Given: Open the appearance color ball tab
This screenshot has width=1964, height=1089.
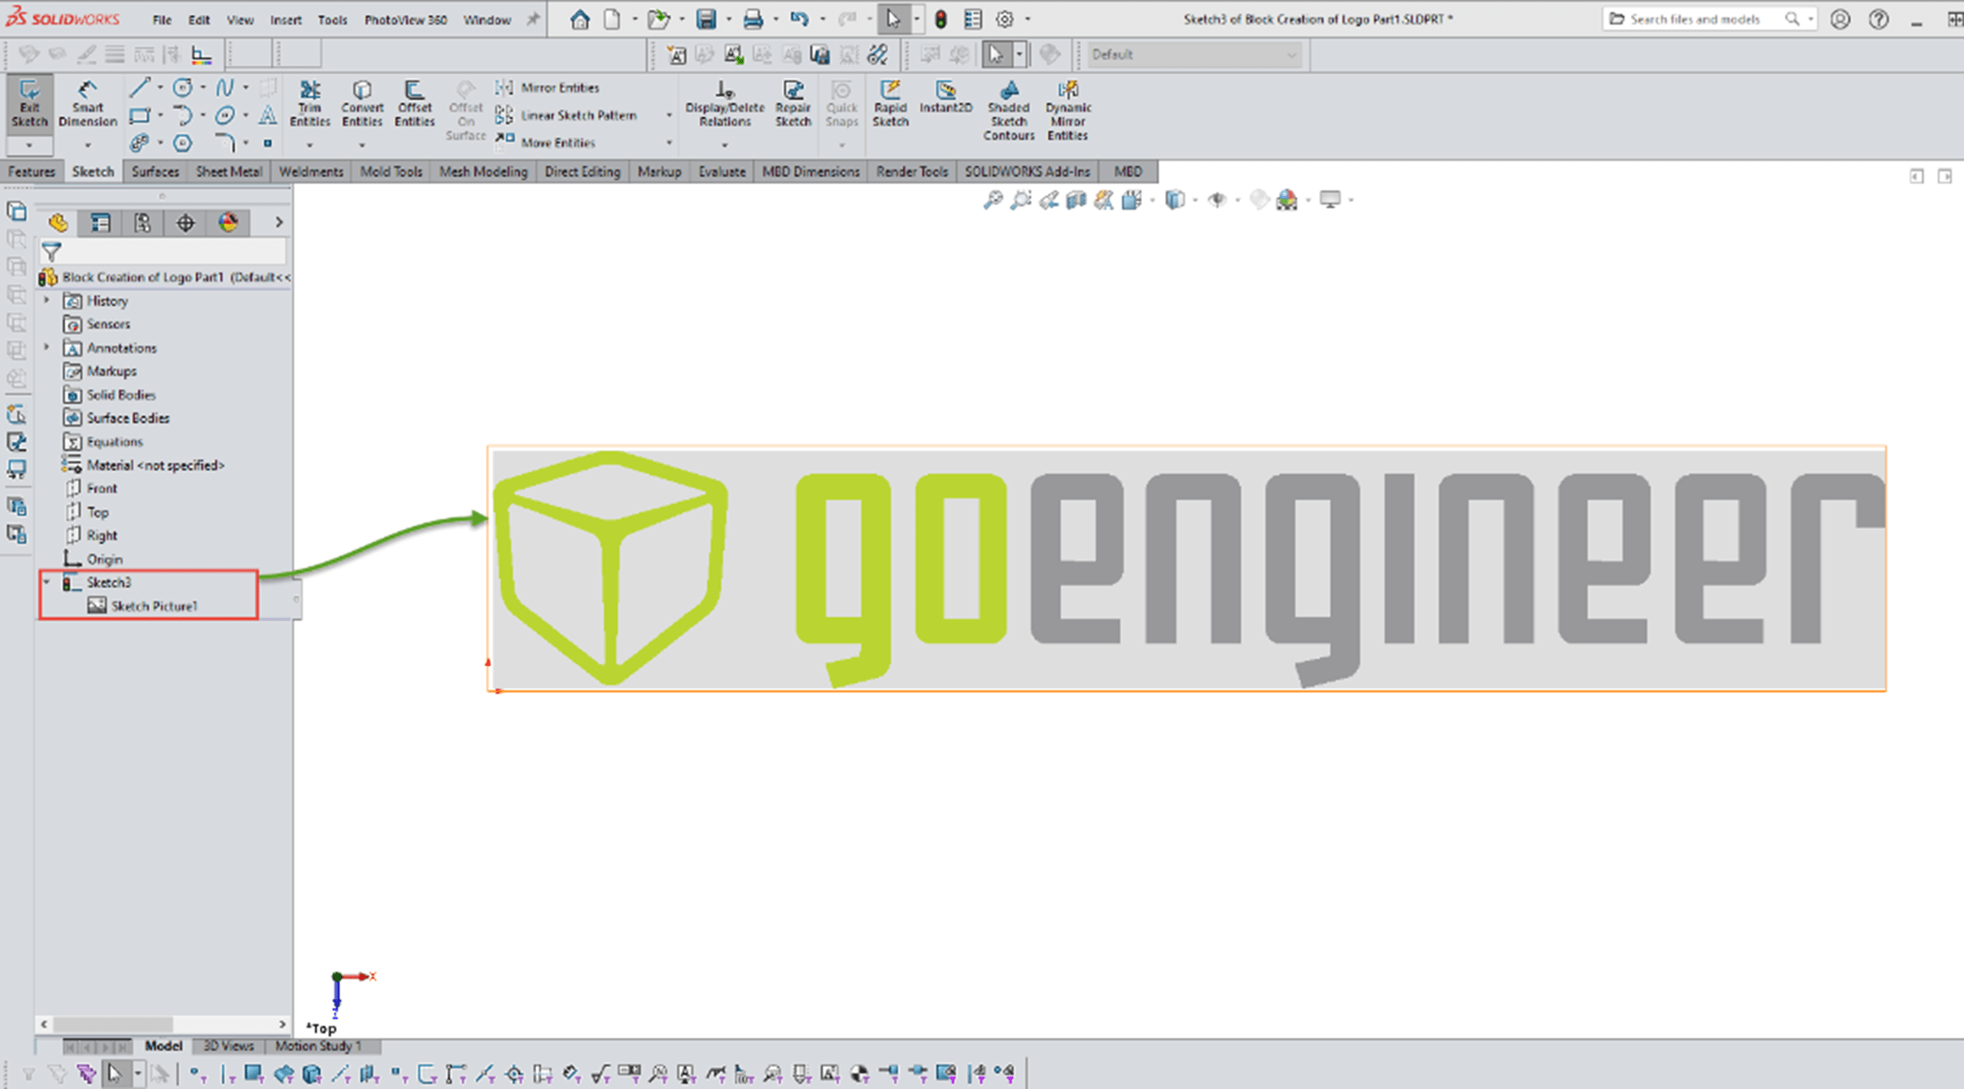Looking at the screenshot, I should point(228,223).
